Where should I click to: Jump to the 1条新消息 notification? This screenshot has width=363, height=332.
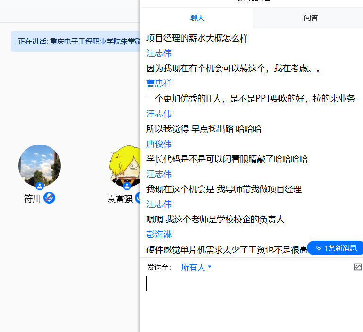335,248
